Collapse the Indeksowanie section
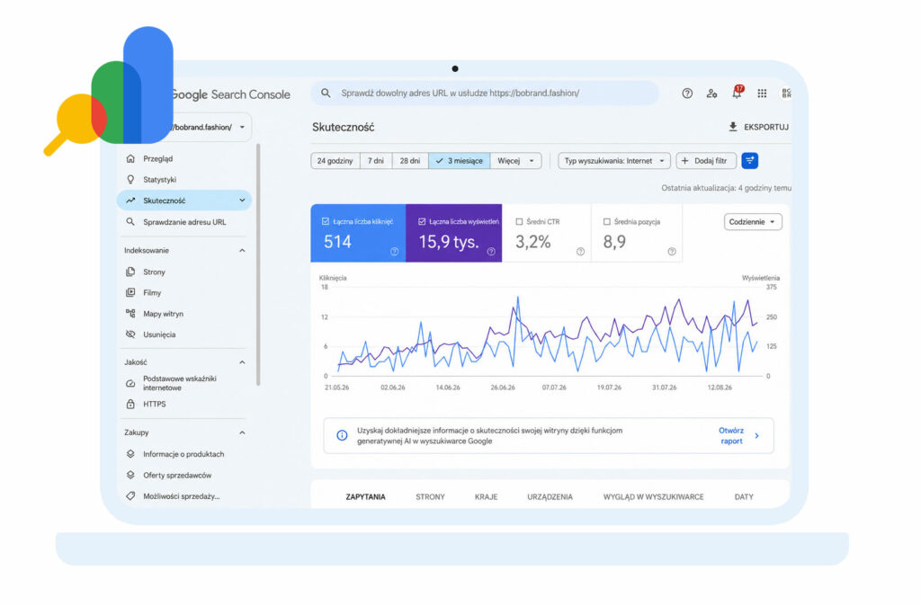 point(242,250)
